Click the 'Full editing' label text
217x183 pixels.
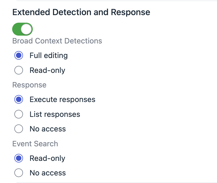pyautogui.click(x=49, y=56)
